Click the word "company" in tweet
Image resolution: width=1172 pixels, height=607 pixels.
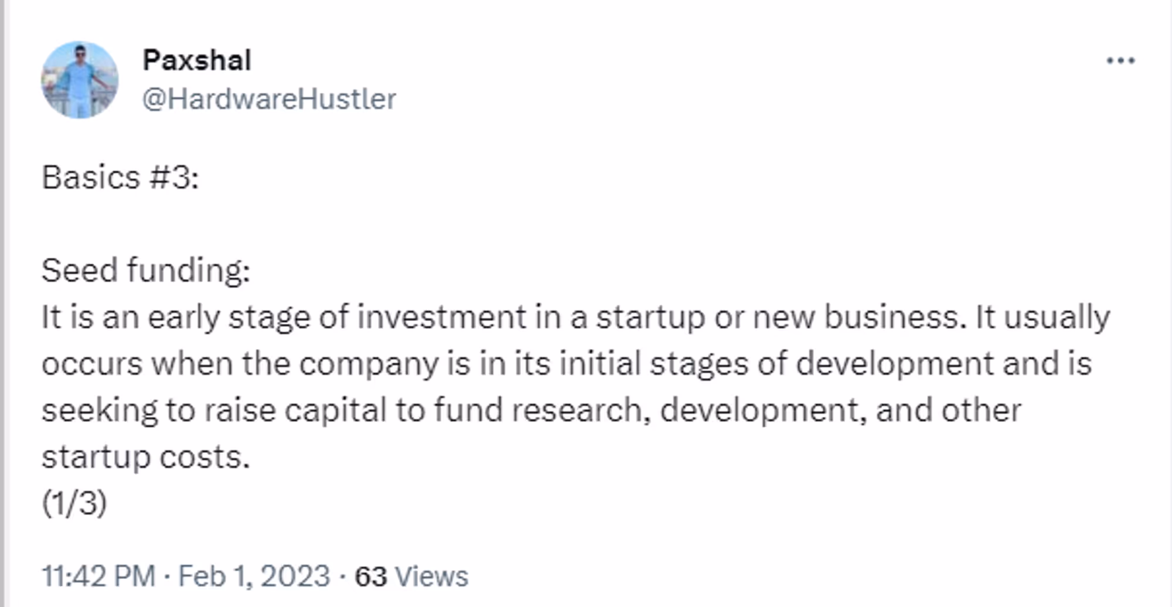point(369,364)
